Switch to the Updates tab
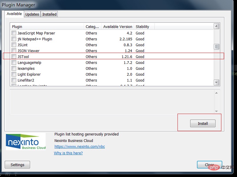 point(32,14)
